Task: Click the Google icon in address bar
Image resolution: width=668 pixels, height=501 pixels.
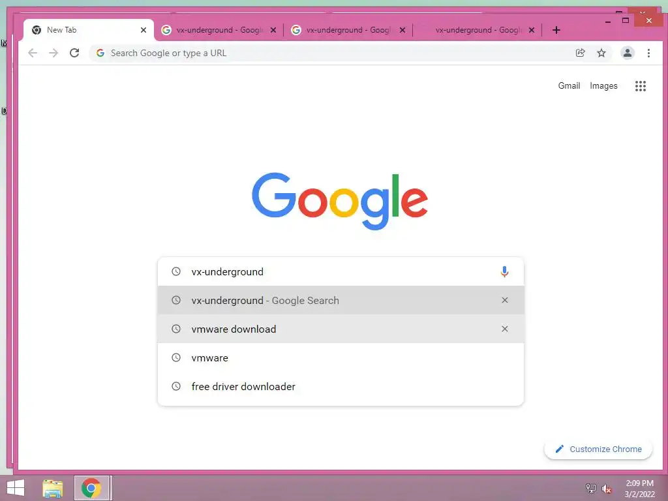Action: [x=100, y=53]
